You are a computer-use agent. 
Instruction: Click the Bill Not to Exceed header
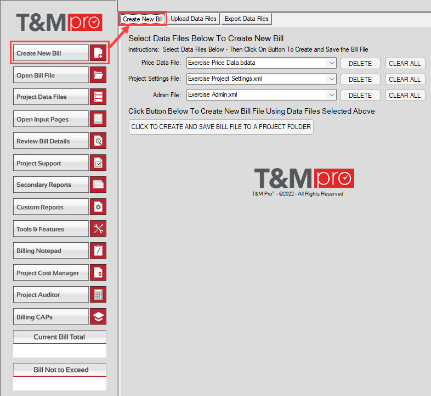pyautogui.click(x=60, y=370)
